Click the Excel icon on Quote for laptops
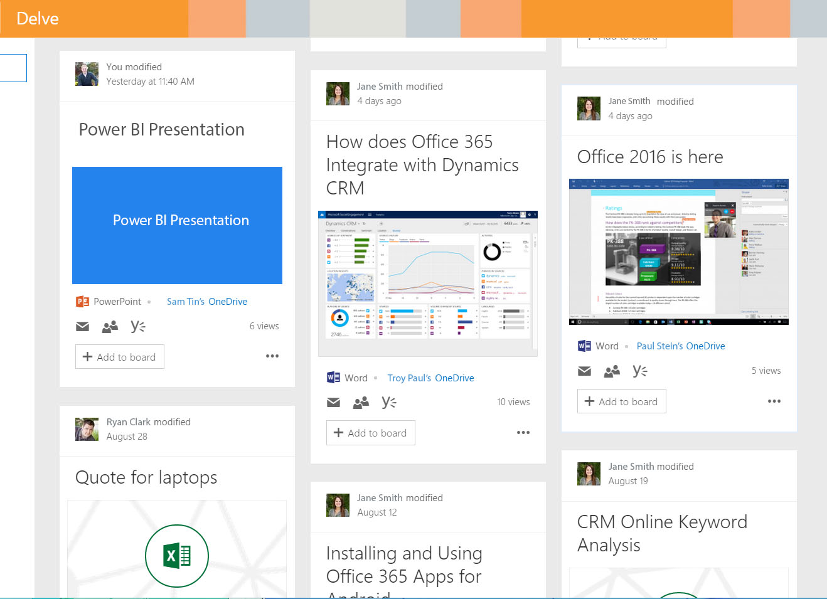The height and width of the screenshot is (599, 827). click(177, 556)
